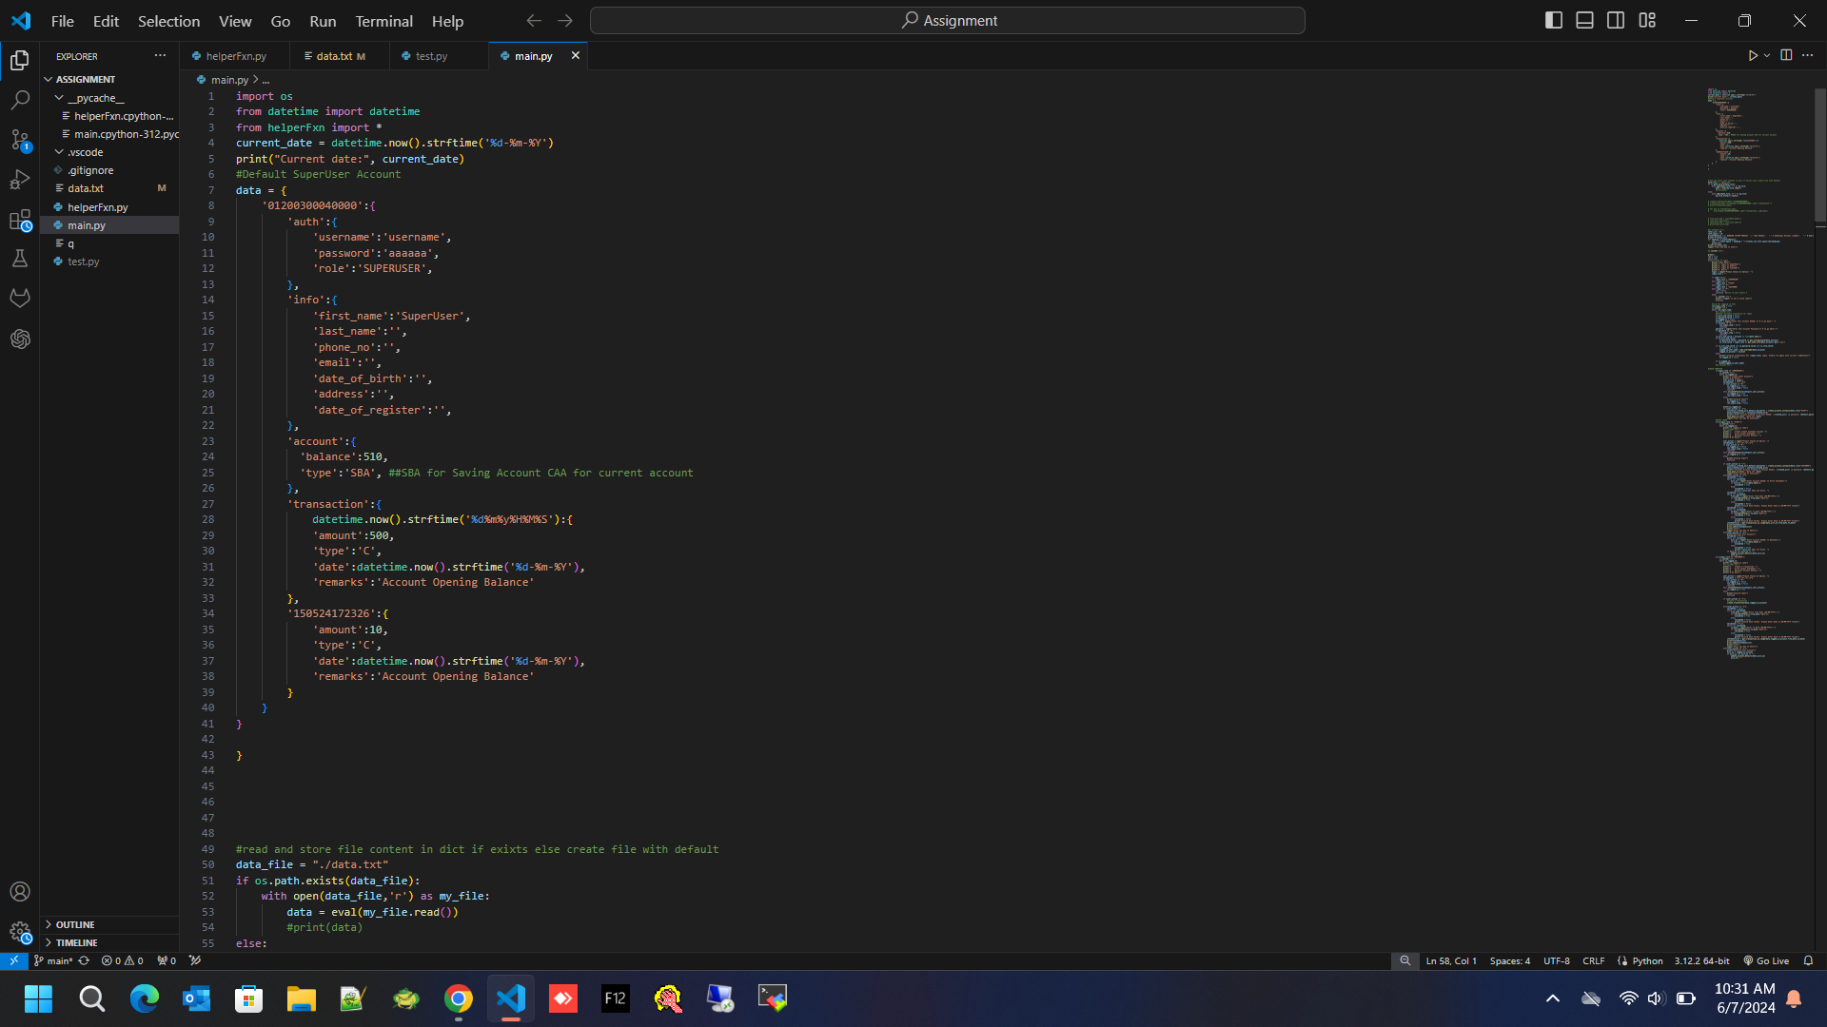Open the Testing flask view

point(20,259)
